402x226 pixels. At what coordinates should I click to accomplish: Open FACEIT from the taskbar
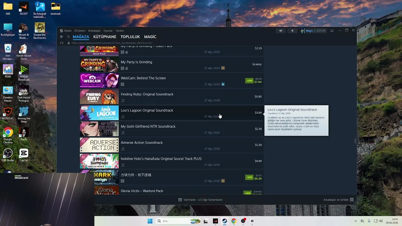click(215, 221)
